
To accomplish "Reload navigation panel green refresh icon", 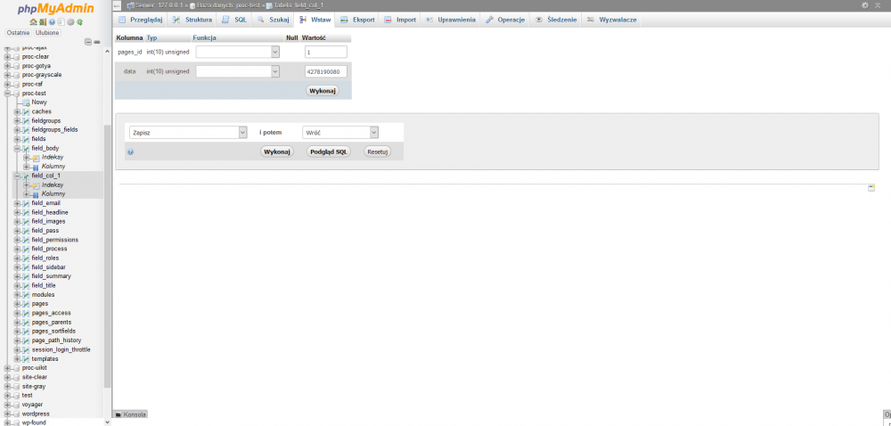I will [x=80, y=22].
